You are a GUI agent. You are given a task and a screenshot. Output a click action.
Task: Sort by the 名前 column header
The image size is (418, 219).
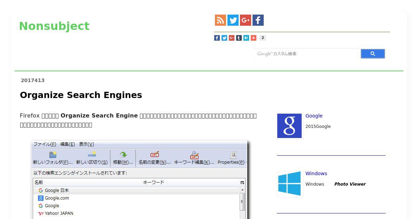pos(87,182)
